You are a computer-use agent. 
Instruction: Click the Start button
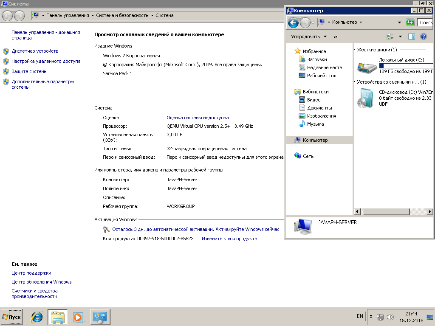click(12, 317)
